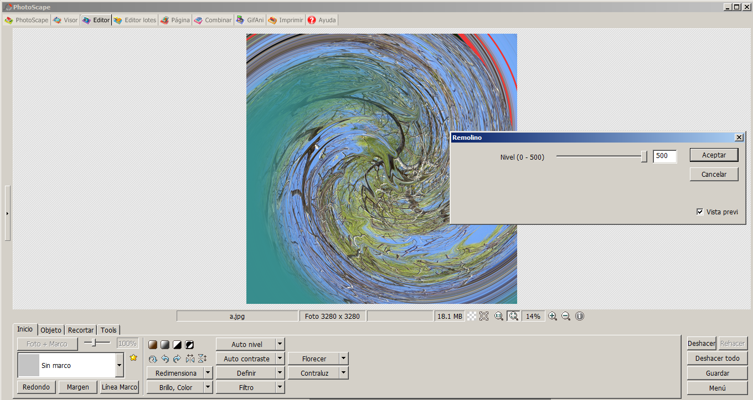Close the Remolino dialog
Viewport: 753px width, 400px height.
tap(739, 137)
